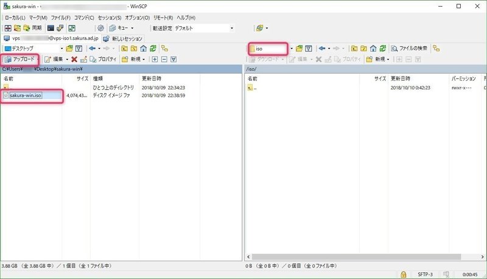487x279 pixels.
Task: Select the vps-iso1.sakura.ad.jp session tab
Action: 51,38
